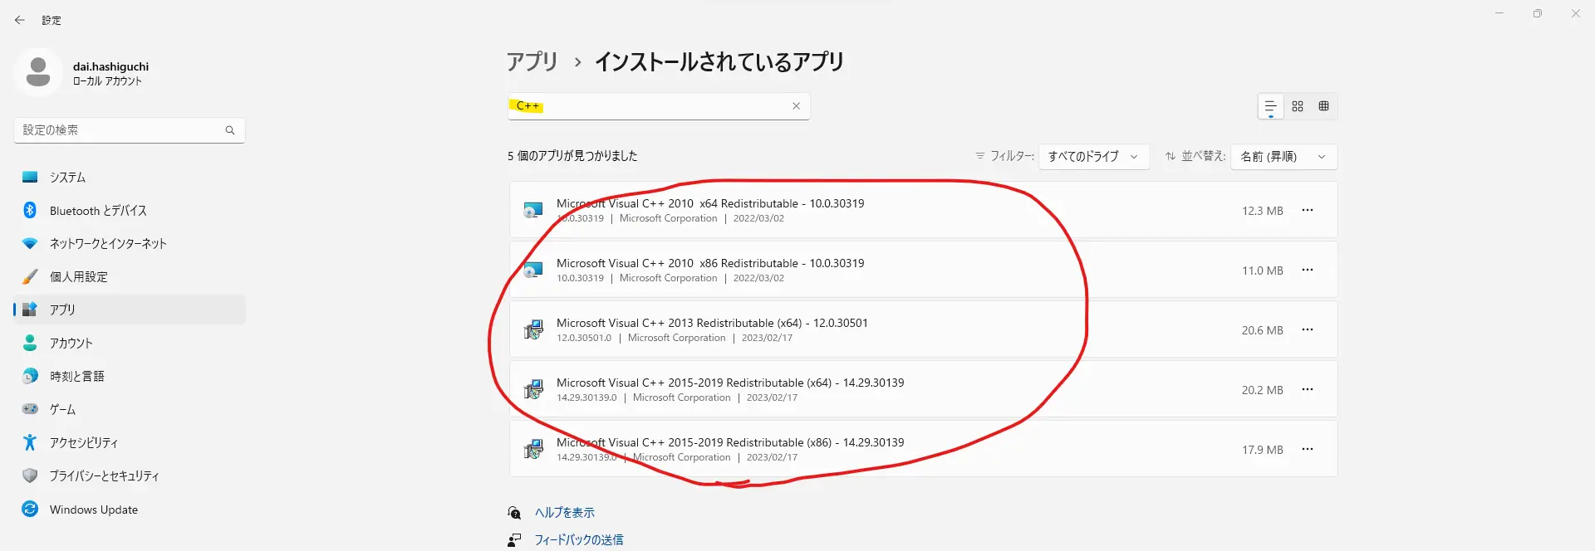
Task: Click the Bluetooth icon in sidebar
Action: point(30,210)
